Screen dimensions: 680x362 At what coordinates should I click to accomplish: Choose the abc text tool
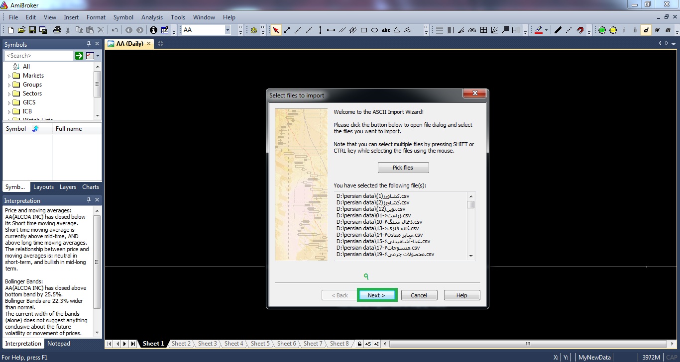386,30
